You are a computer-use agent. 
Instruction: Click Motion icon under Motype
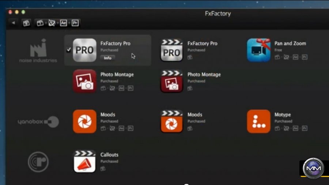286,128
